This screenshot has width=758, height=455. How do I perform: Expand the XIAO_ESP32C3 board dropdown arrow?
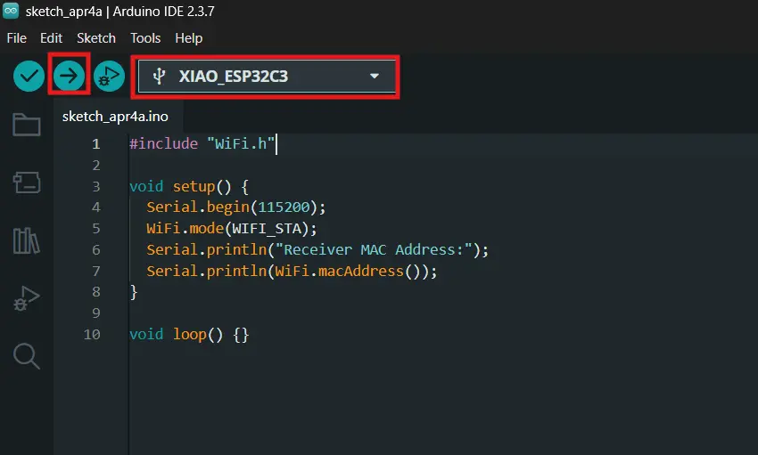(375, 77)
